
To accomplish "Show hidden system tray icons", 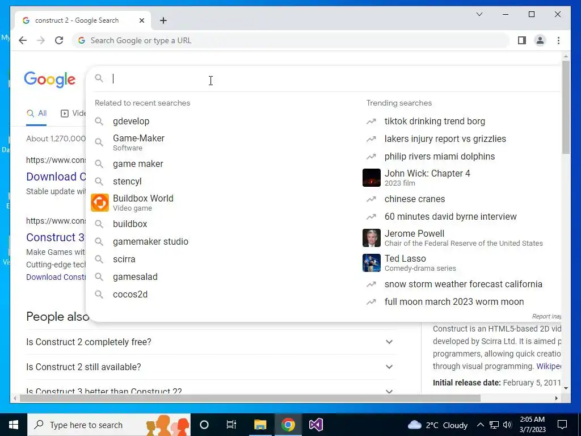I will tap(480, 425).
